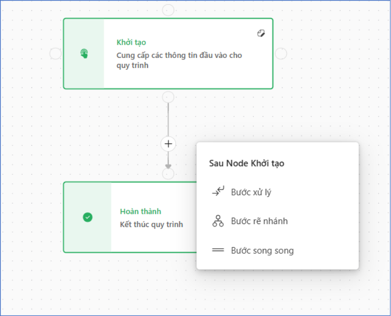Image resolution: width=391 pixels, height=316 pixels.
Task: Click the hand-tap icon on Khởi tạo node
Action: click(x=84, y=54)
